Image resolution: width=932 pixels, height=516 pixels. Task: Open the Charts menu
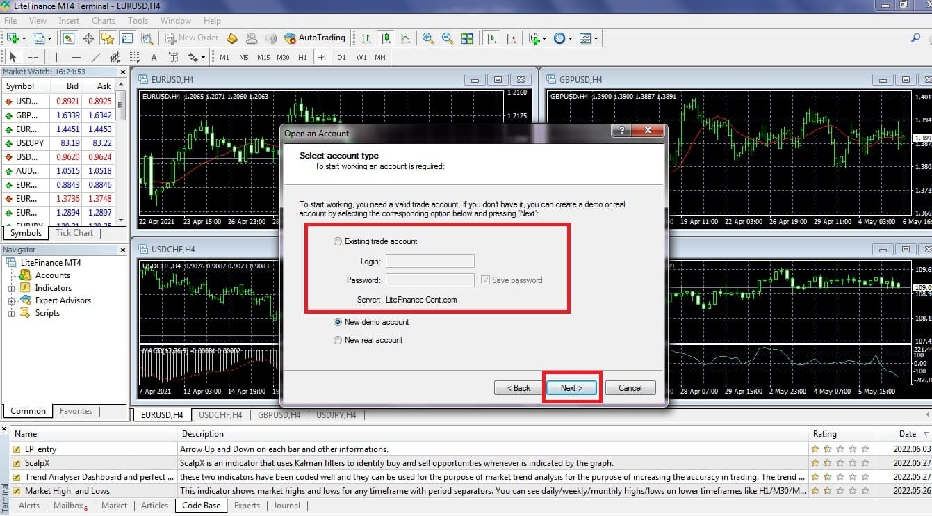[x=104, y=21]
